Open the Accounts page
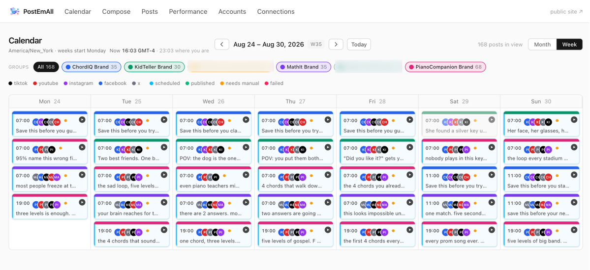The image size is (590, 270). tap(232, 12)
